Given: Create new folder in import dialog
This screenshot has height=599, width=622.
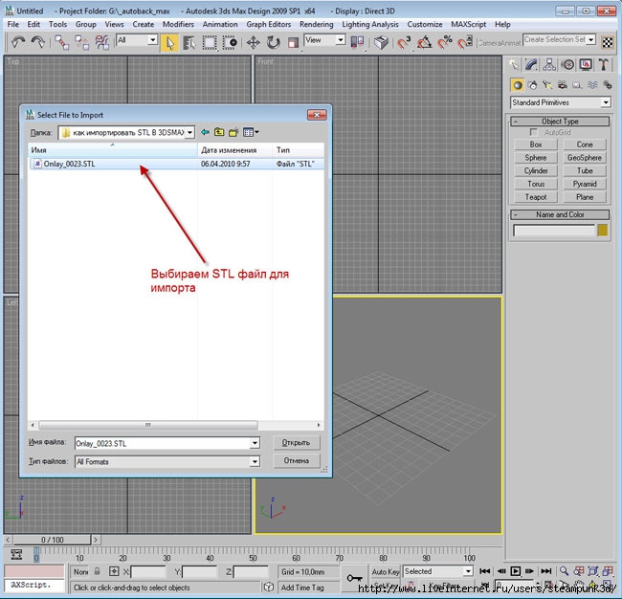Looking at the screenshot, I should (233, 132).
